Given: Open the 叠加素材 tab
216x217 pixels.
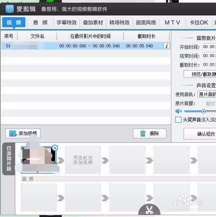Looking at the screenshot, I should pos(93,22).
